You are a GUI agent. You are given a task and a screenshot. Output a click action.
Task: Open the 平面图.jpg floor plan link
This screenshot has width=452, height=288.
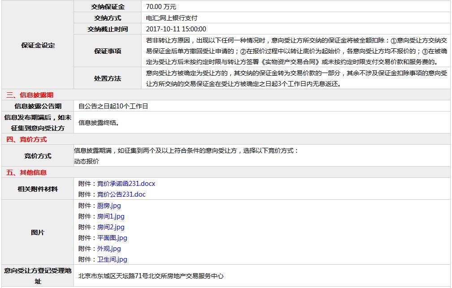[112, 238]
